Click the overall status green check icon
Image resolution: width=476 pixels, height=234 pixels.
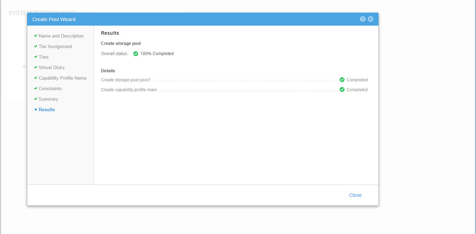pyautogui.click(x=136, y=54)
